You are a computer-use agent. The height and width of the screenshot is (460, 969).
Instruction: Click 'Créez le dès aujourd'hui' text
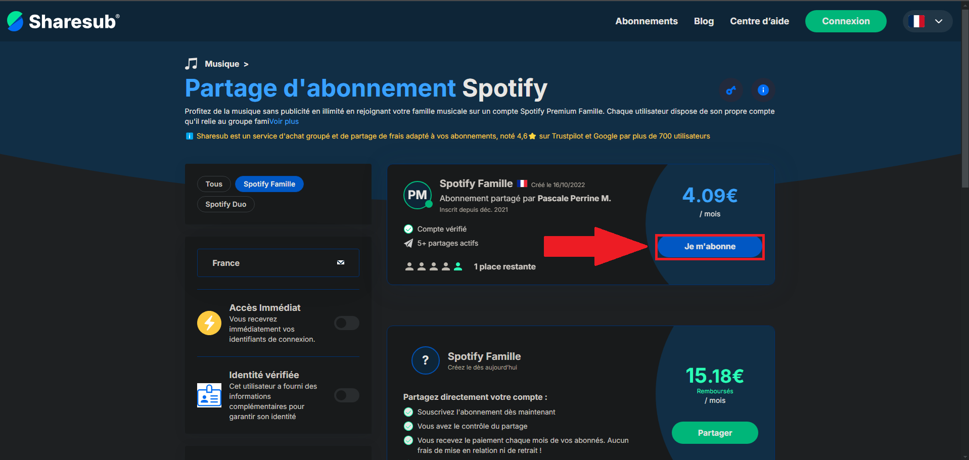(x=482, y=367)
